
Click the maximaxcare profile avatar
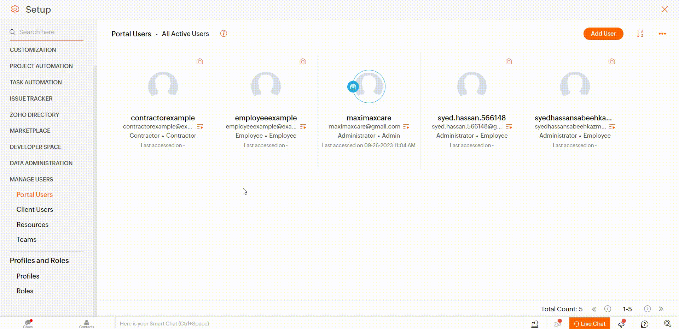point(369,86)
